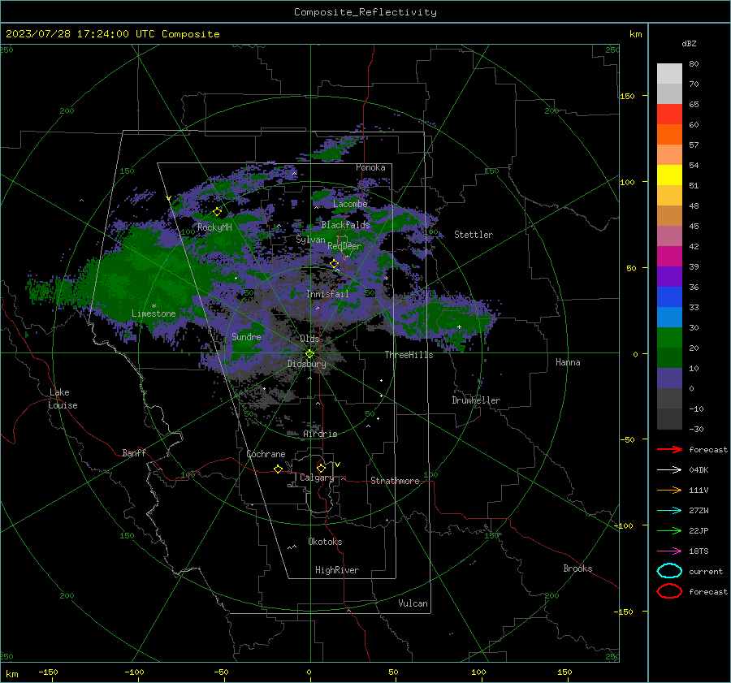Screen dimensions: 731x683
Task: Click the Limestone label
Action: click(154, 313)
